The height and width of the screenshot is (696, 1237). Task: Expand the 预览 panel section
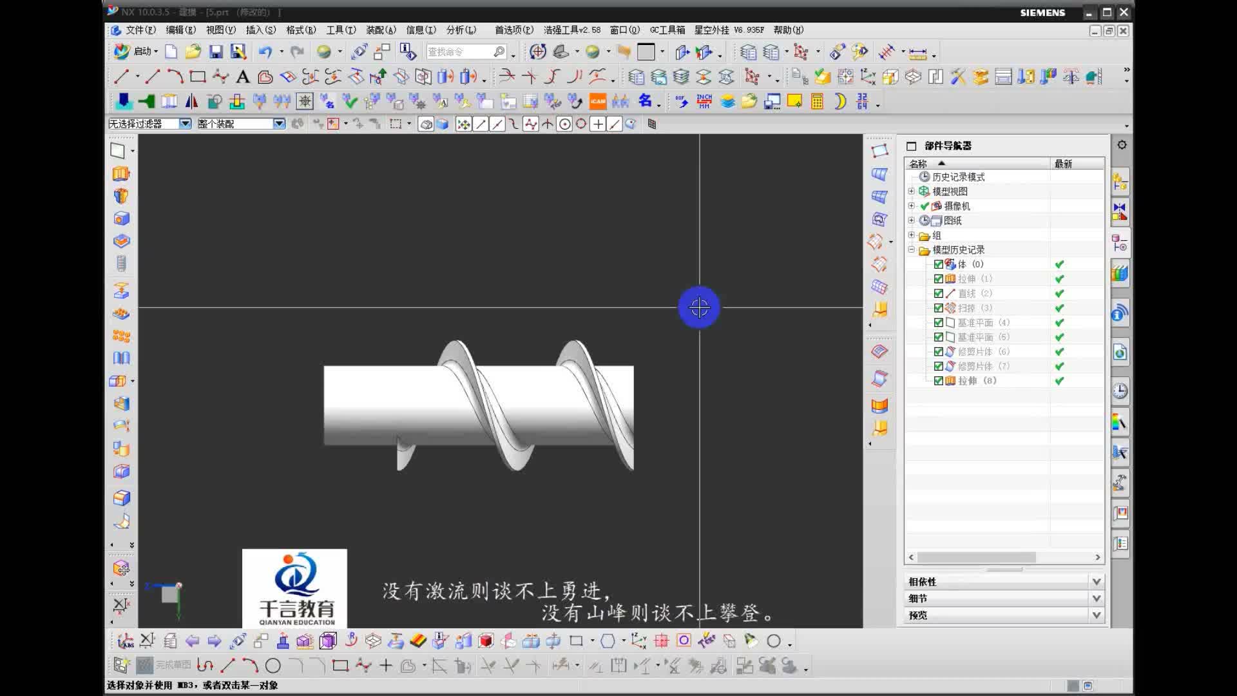click(1096, 615)
